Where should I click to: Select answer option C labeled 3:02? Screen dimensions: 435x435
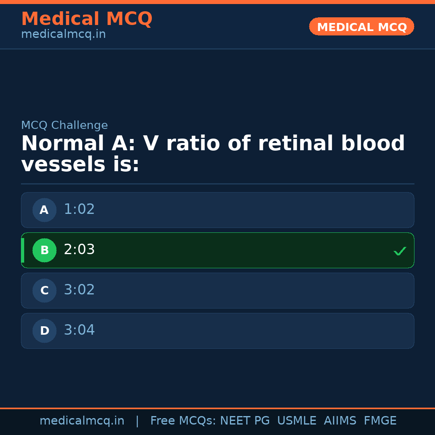click(x=217, y=290)
